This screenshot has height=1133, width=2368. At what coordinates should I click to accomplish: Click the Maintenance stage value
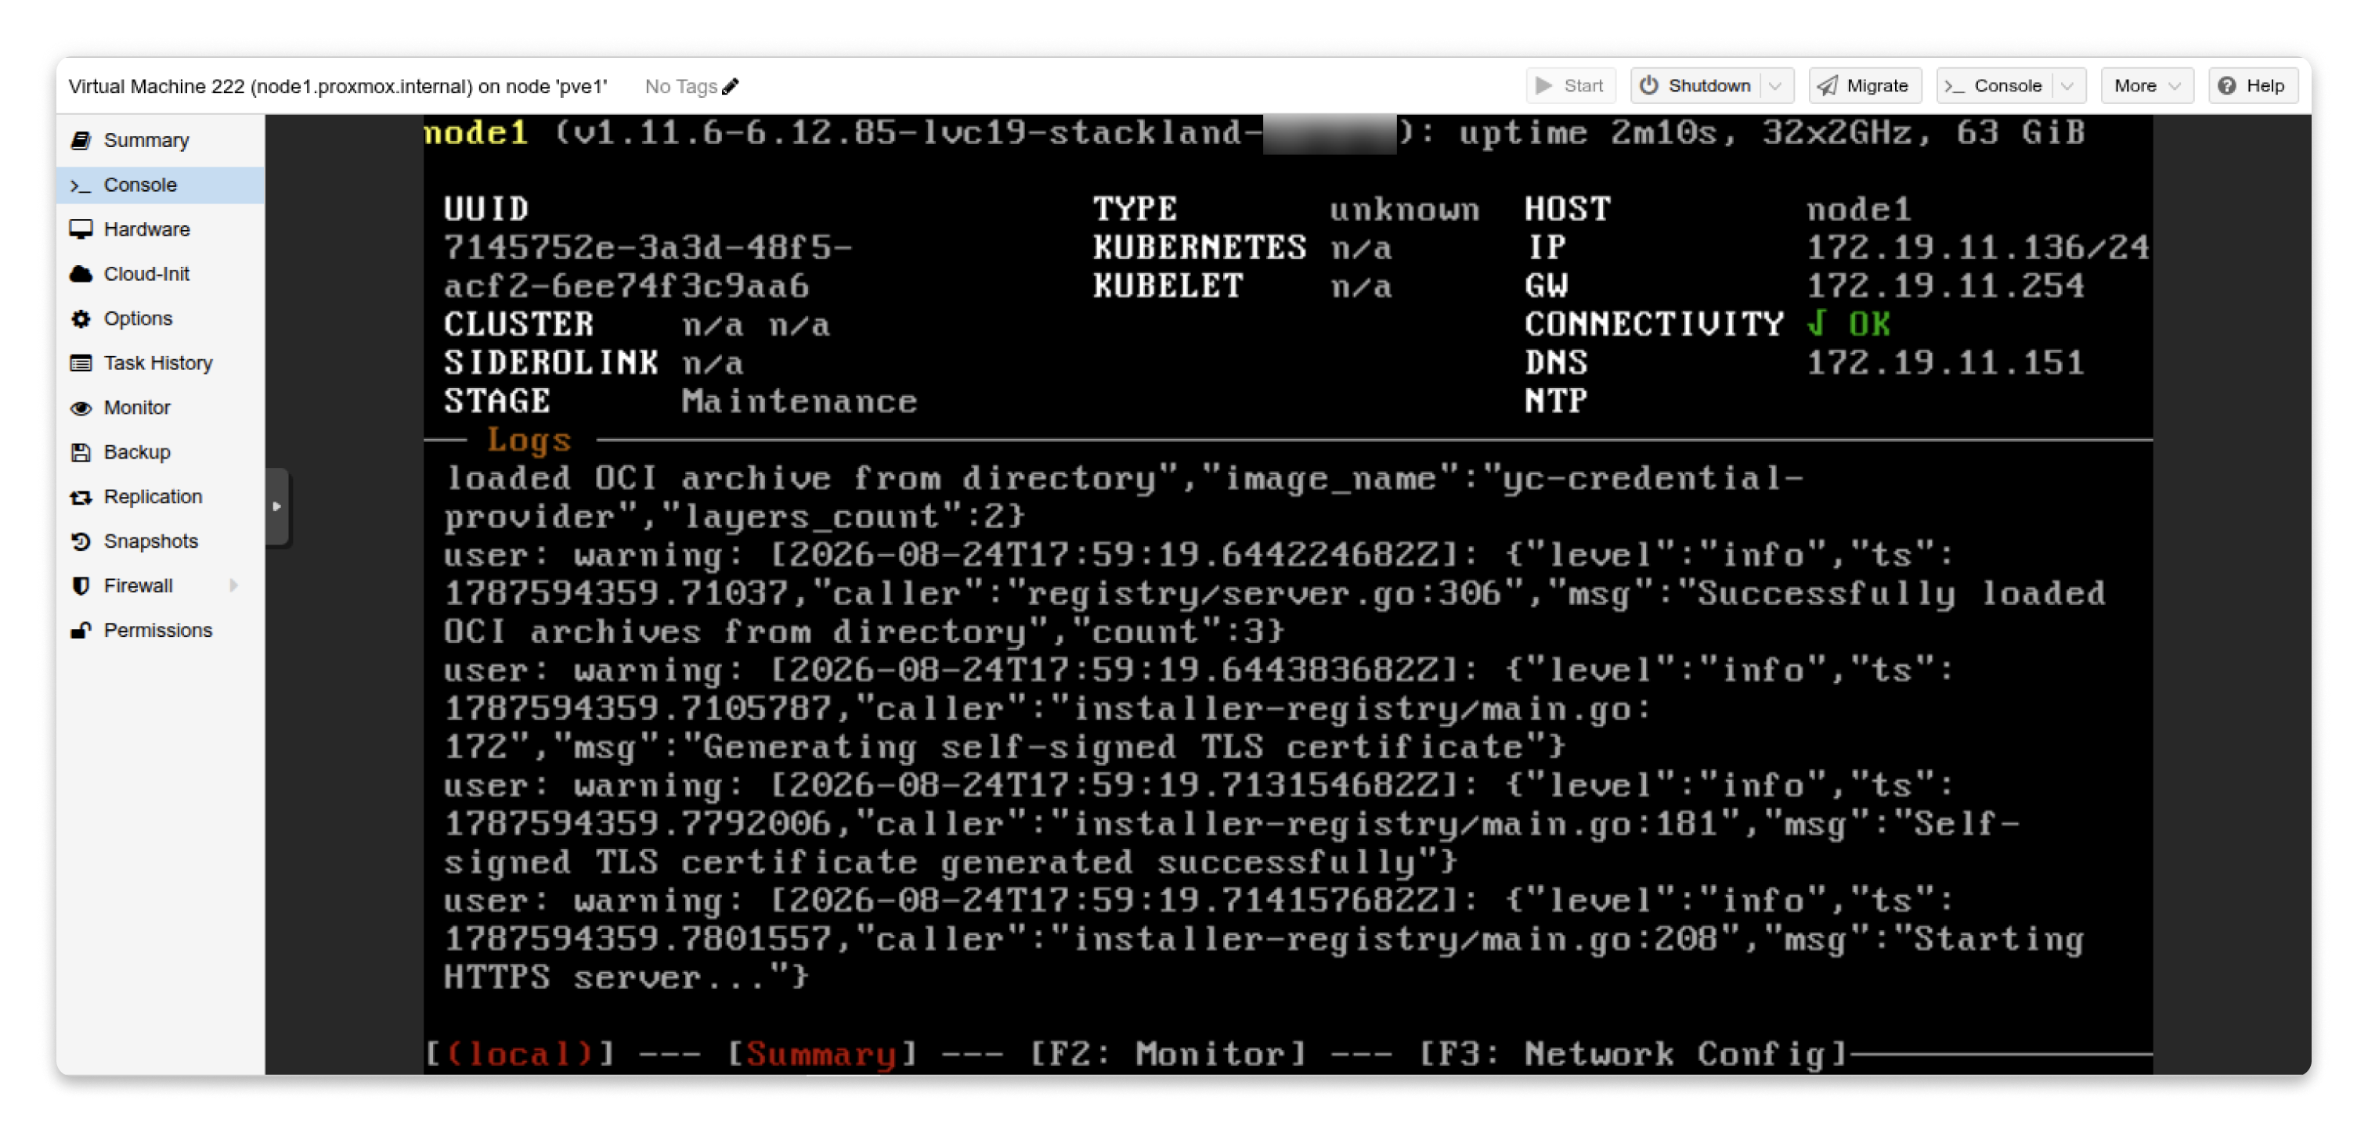[799, 401]
